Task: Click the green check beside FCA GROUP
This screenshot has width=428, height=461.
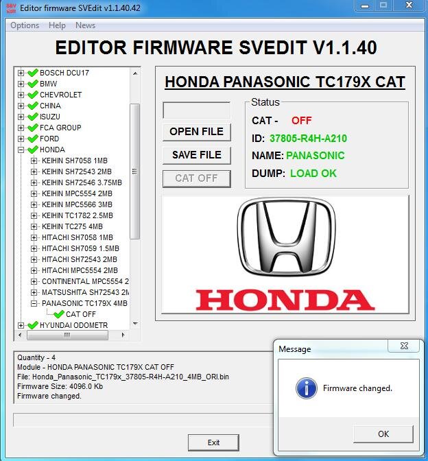Action: (x=33, y=128)
